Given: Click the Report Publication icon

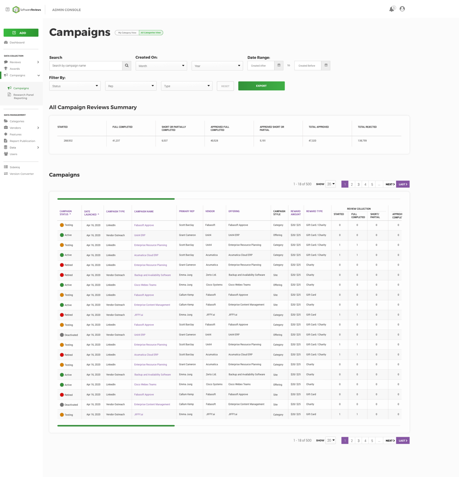Looking at the screenshot, I should click(6, 141).
